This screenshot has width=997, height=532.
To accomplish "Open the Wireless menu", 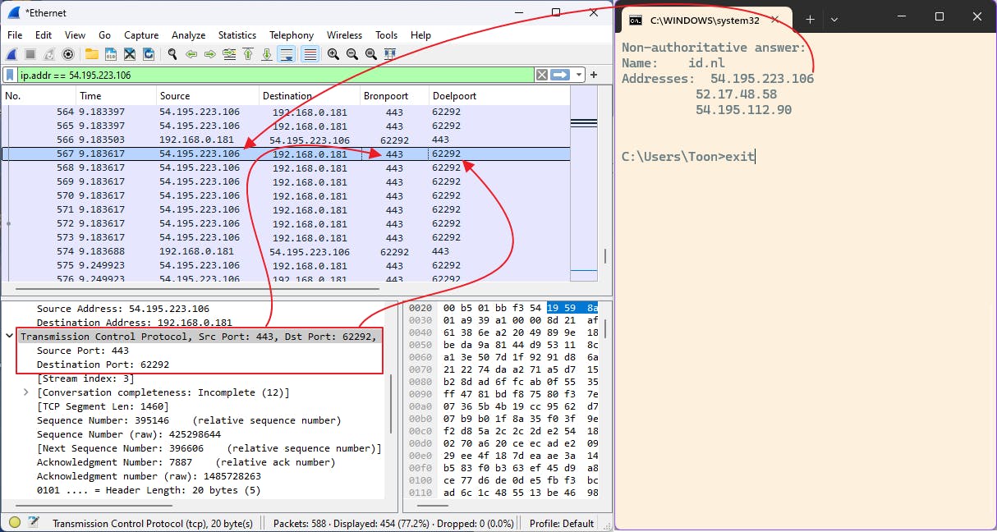I will 344,35.
